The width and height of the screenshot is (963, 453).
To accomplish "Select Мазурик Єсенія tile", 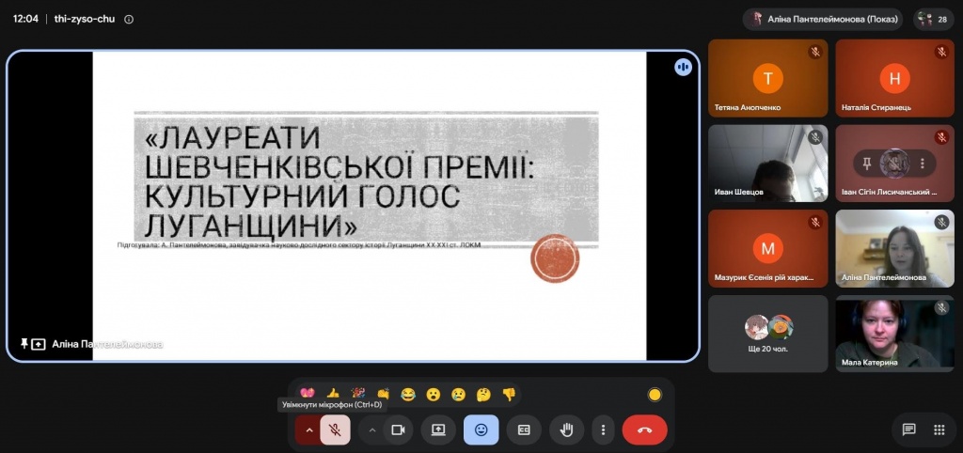I will [x=767, y=249].
